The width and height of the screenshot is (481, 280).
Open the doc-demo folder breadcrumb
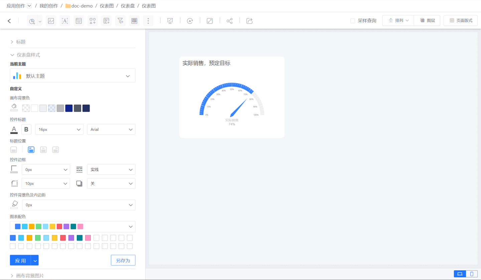(x=79, y=6)
